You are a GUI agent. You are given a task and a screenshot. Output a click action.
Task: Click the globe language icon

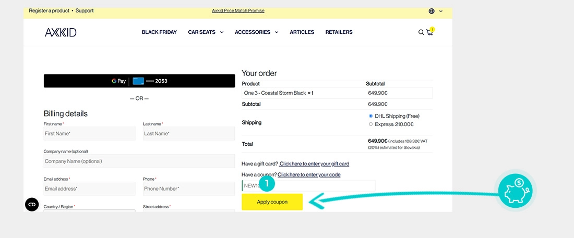[432, 11]
